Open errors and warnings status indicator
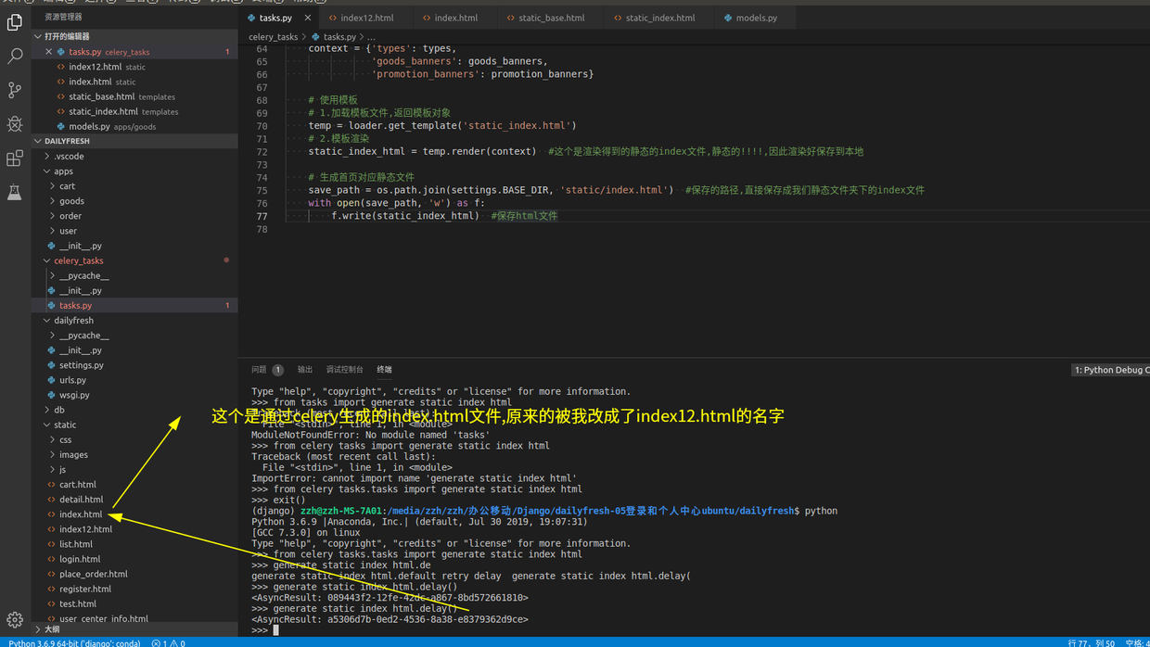Viewport: 1150px width, 647px height. click(x=168, y=642)
